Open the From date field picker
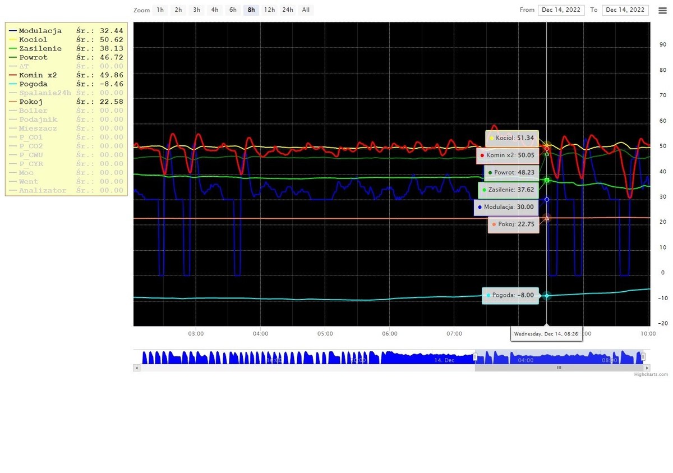Screen dimensions: 673x473 (561, 10)
